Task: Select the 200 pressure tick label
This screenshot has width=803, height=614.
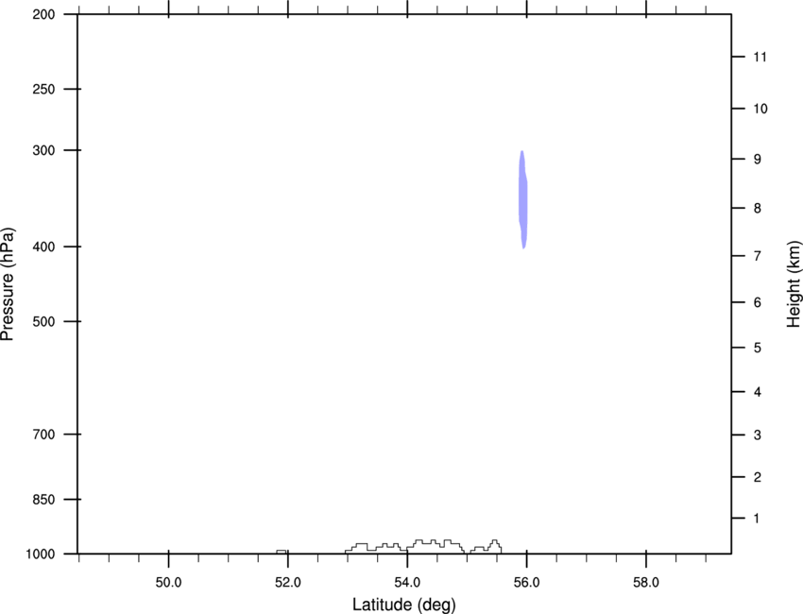Action: point(43,14)
